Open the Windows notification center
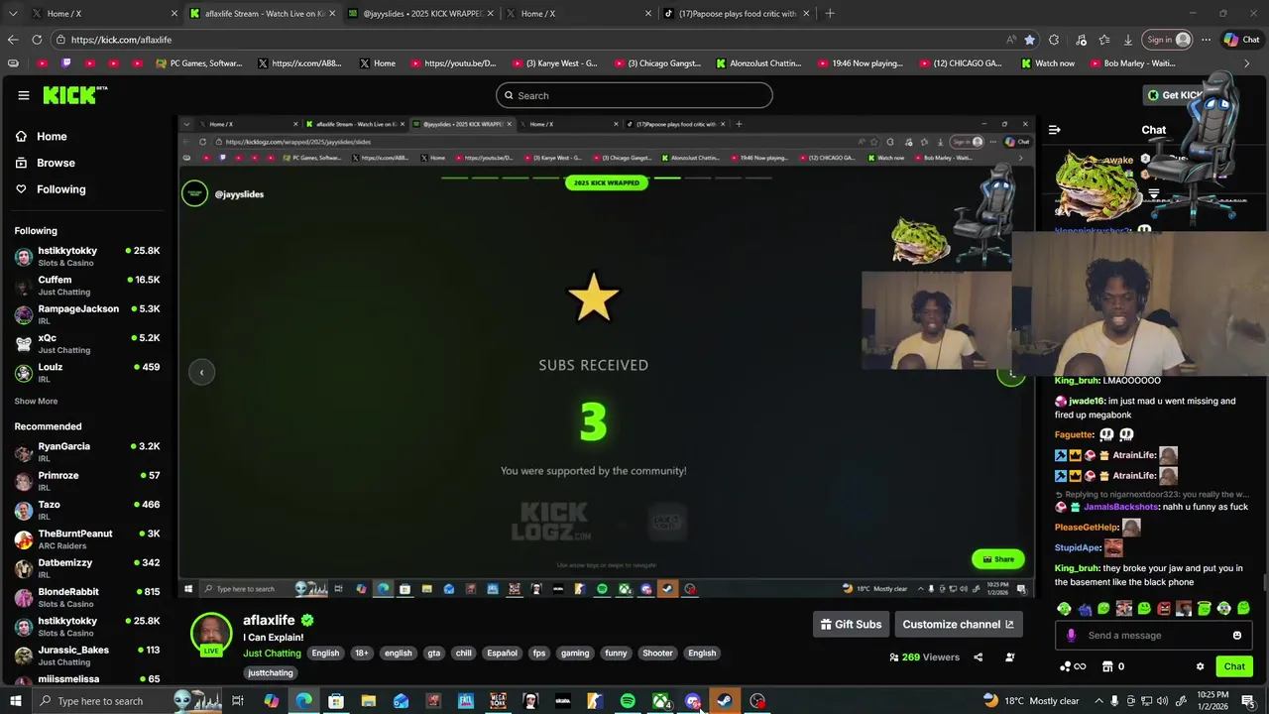 tap(1248, 701)
